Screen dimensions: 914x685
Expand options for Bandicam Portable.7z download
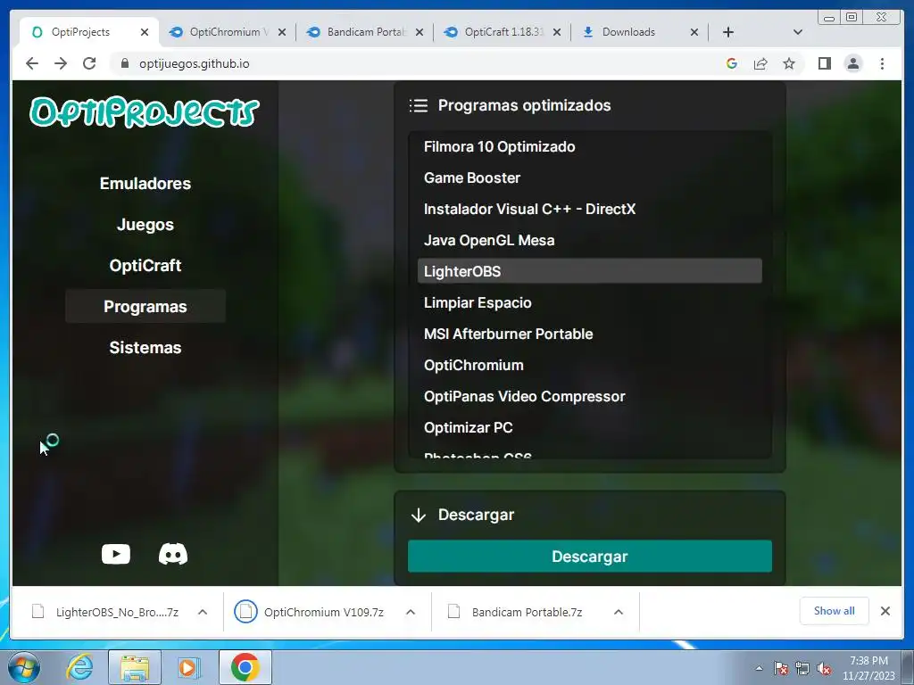pos(619,612)
